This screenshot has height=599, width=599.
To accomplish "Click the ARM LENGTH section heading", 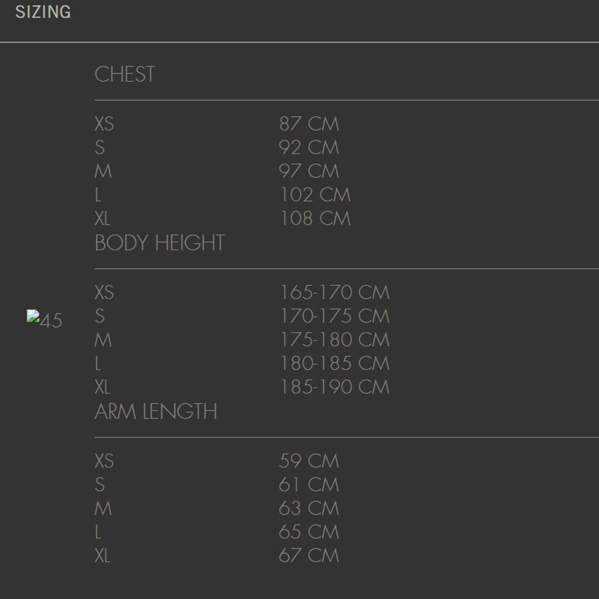I will 156,412.
